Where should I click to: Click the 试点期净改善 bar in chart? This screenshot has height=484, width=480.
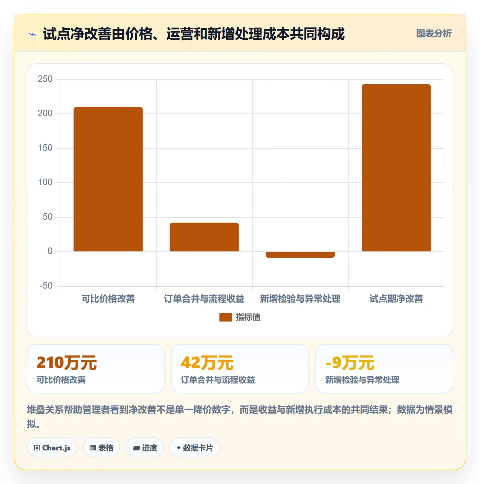(x=396, y=168)
